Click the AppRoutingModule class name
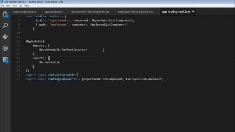 coord(61,75)
